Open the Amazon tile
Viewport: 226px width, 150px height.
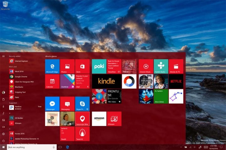coord(99,119)
